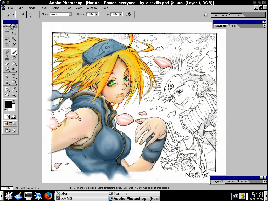
Task: Toggle the Airbrush option in options bar
Action: (129, 14)
